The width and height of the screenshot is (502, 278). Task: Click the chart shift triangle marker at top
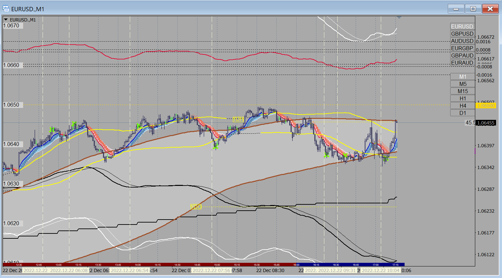click(399, 17)
